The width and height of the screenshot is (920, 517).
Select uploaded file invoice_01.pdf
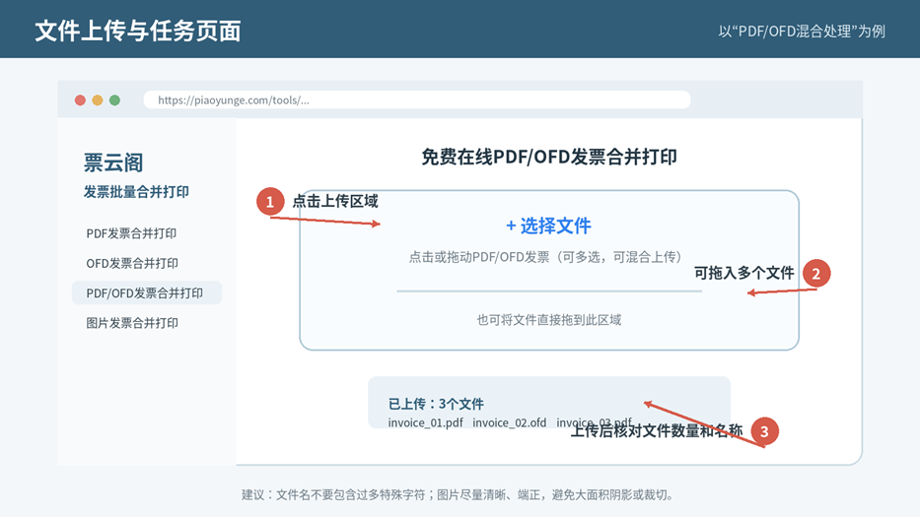425,422
